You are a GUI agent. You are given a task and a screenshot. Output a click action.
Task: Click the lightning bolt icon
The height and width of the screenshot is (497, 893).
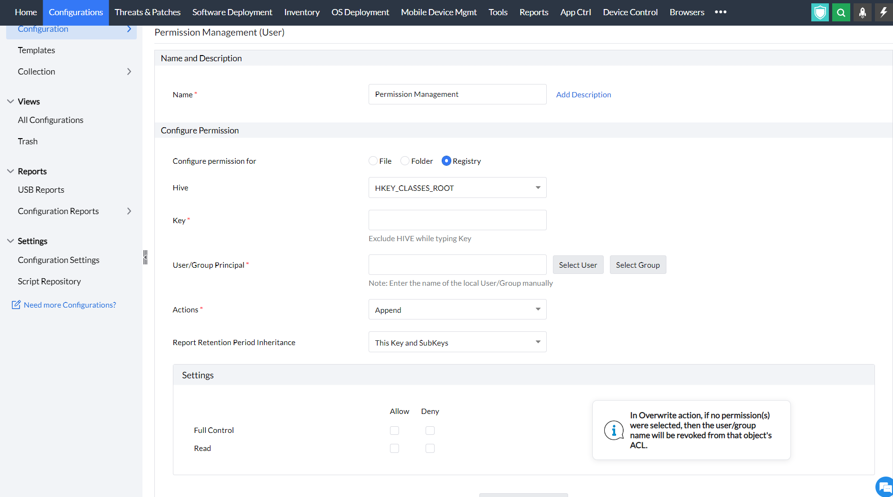(883, 12)
